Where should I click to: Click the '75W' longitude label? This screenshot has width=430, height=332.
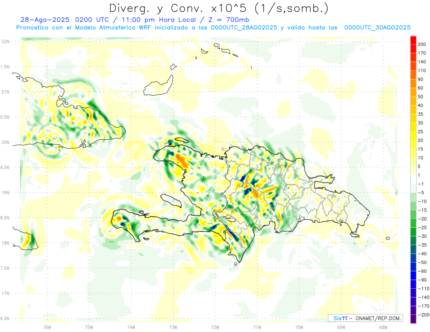tap(89, 327)
